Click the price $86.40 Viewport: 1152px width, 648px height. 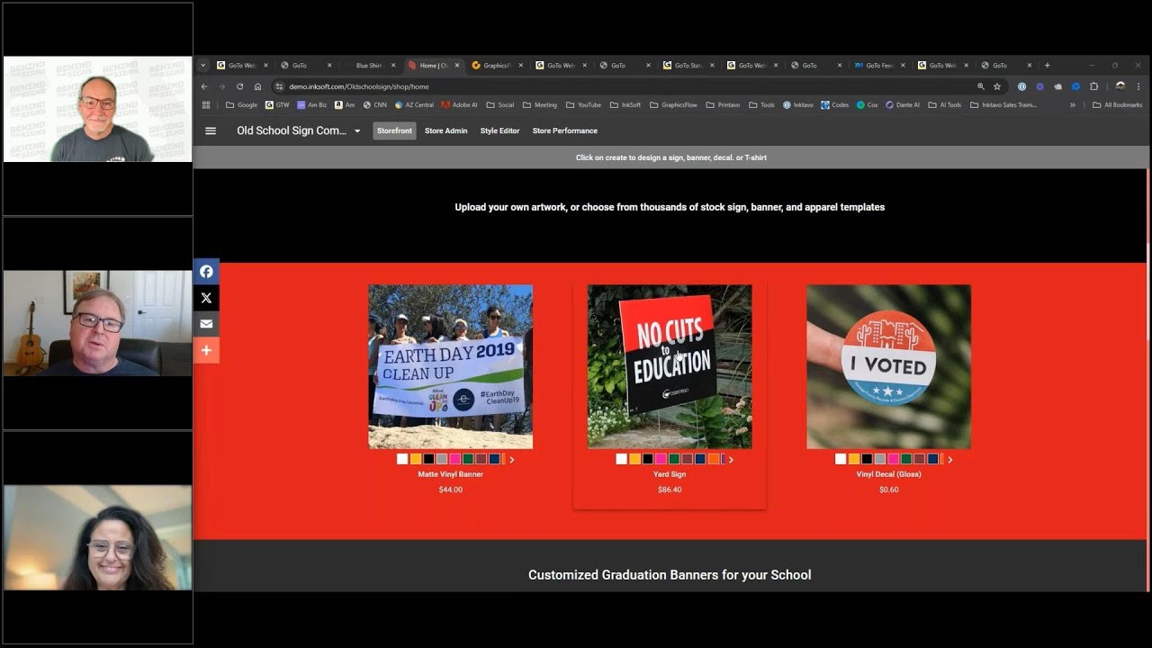pos(670,490)
